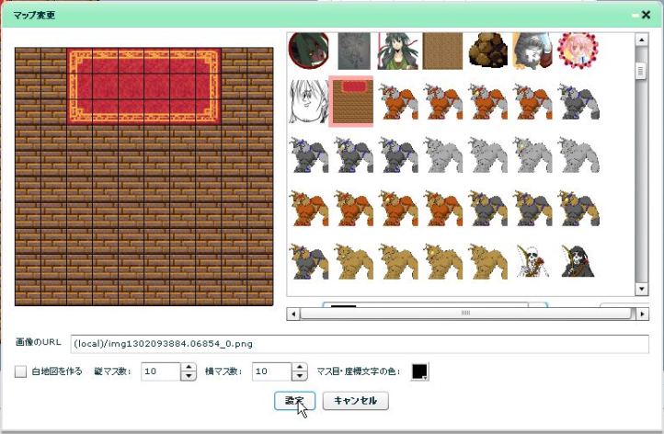
Task: Close the マップ変更 dialog
Action: point(646,15)
